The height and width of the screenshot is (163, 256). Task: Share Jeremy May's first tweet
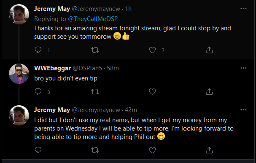209,50
